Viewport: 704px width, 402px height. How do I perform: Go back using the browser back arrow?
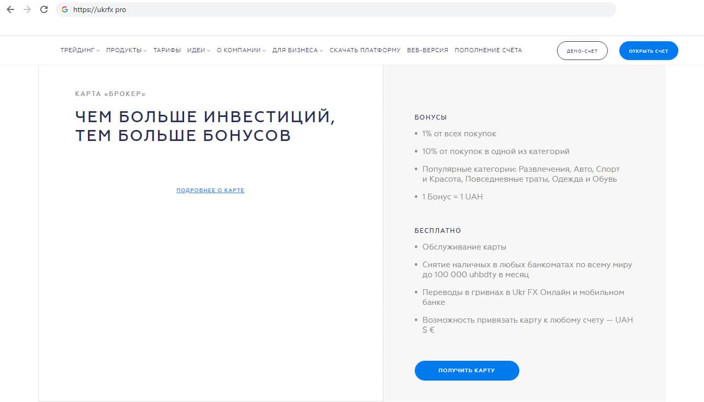click(x=10, y=9)
